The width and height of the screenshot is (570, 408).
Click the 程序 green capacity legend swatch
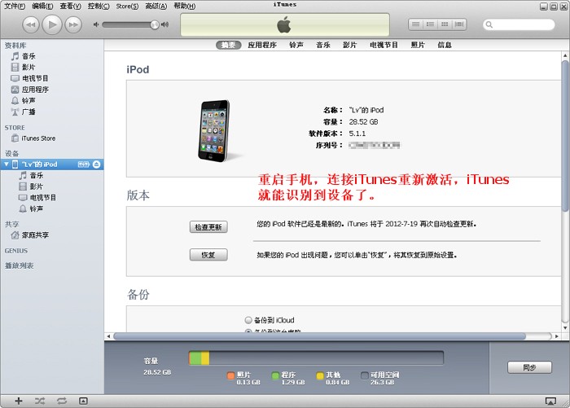tap(275, 375)
